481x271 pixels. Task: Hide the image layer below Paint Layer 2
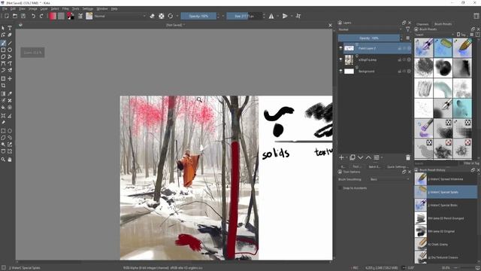340,59
